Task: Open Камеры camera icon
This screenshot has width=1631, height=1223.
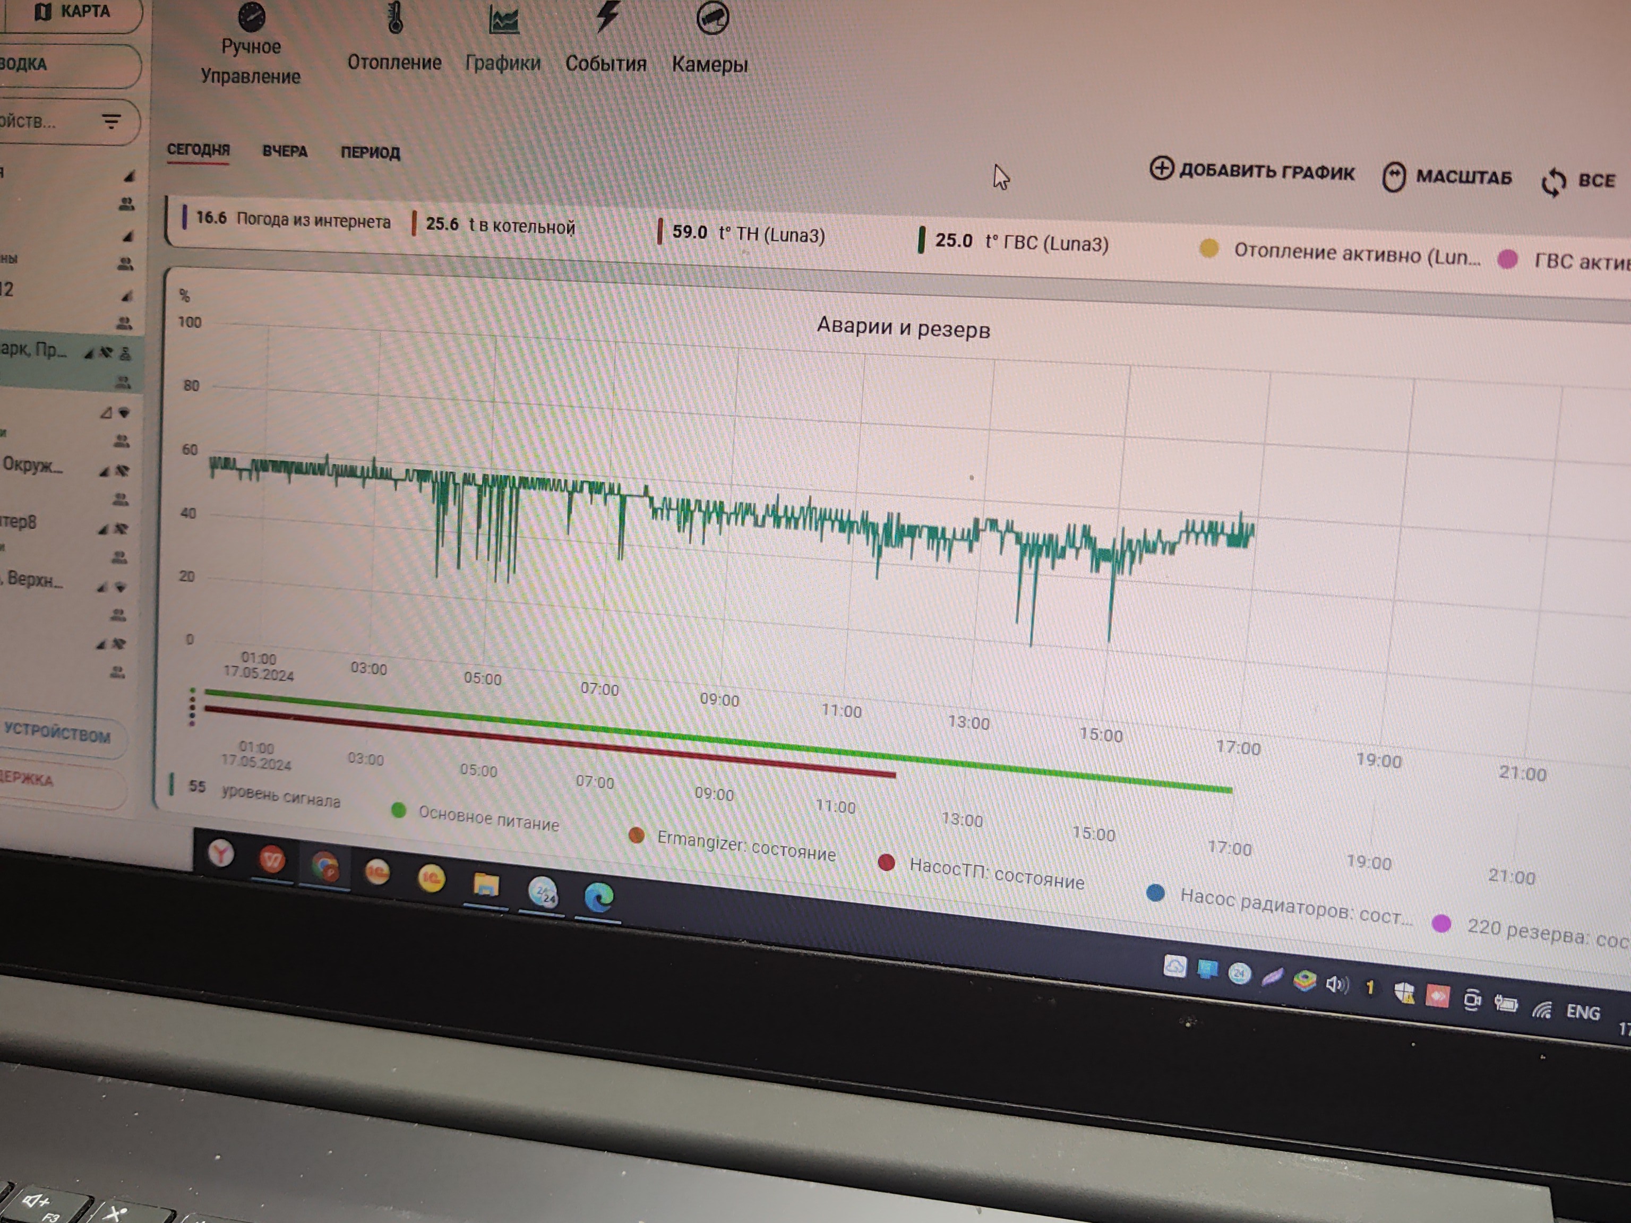Action: pos(713,18)
